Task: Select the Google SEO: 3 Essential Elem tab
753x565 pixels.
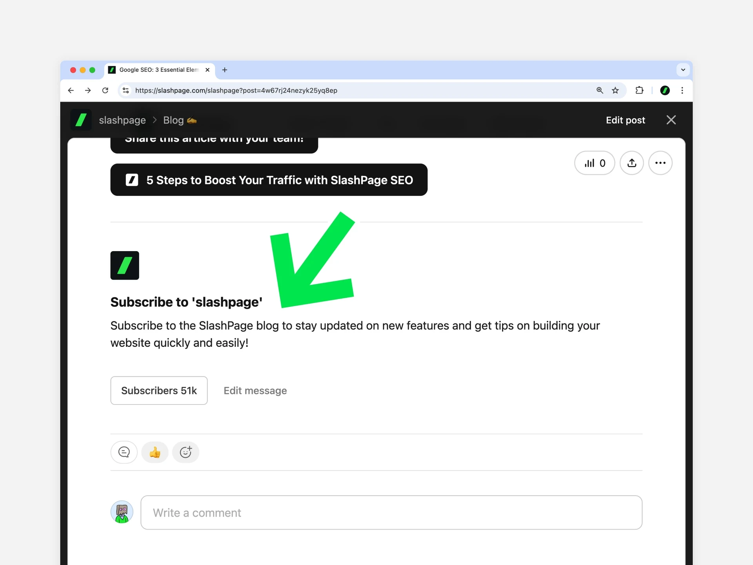Action: 160,70
